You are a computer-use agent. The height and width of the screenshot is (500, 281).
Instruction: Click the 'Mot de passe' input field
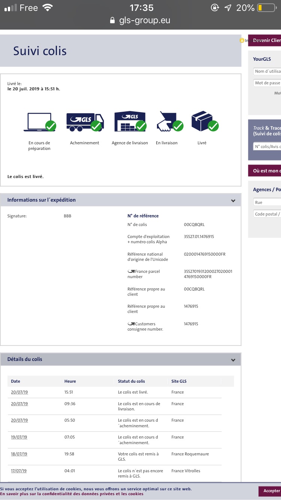tap(267, 83)
